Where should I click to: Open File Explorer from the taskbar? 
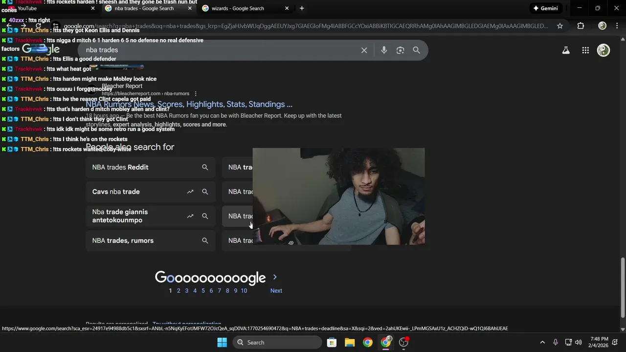coord(350,342)
